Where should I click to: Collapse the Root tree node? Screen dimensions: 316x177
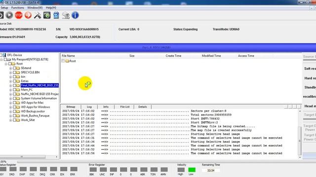tap(6, 64)
